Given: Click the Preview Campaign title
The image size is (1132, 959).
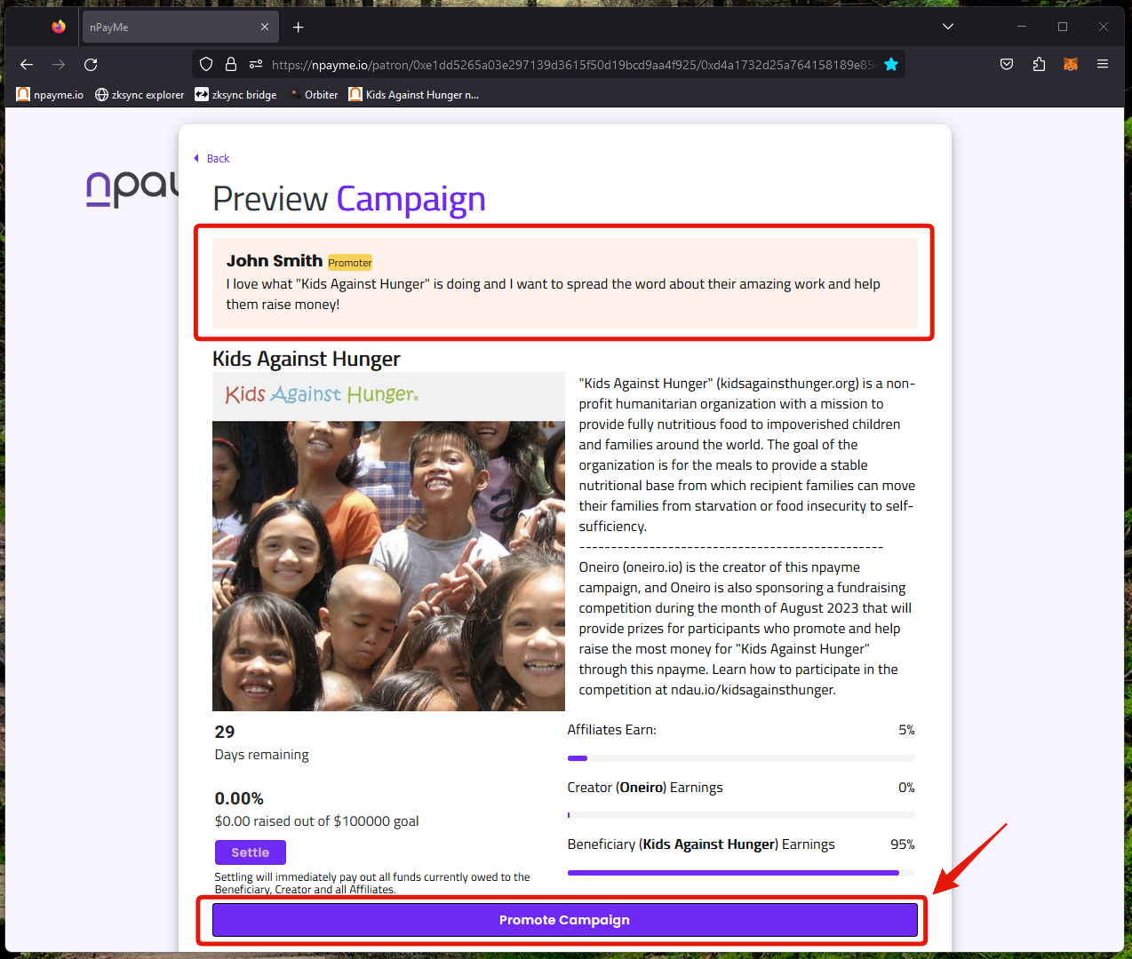Looking at the screenshot, I should click(x=349, y=199).
